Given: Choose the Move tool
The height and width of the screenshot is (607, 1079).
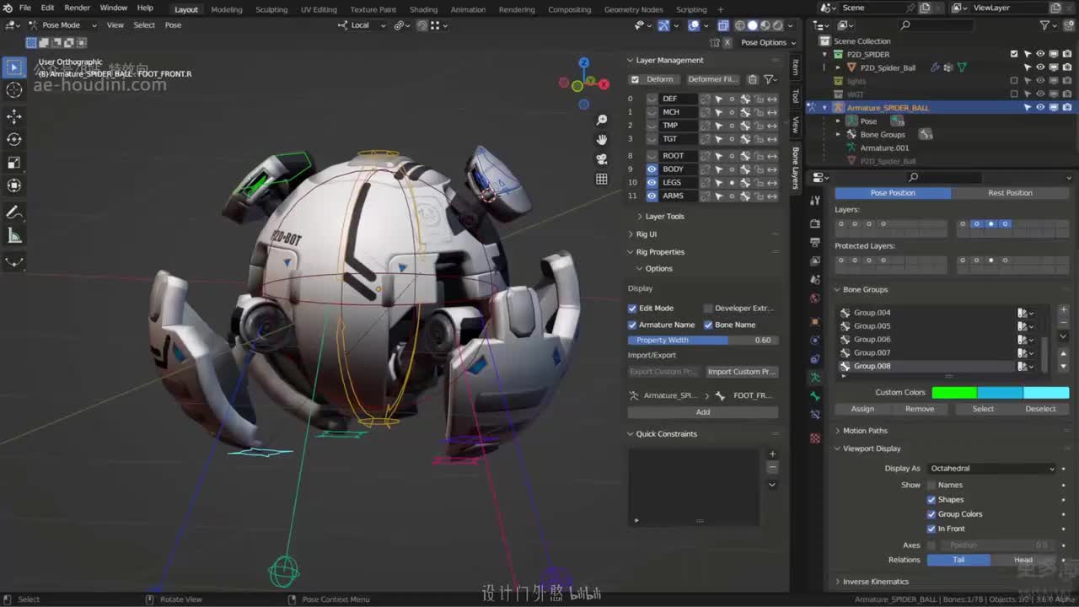Looking at the screenshot, I should pos(14,116).
